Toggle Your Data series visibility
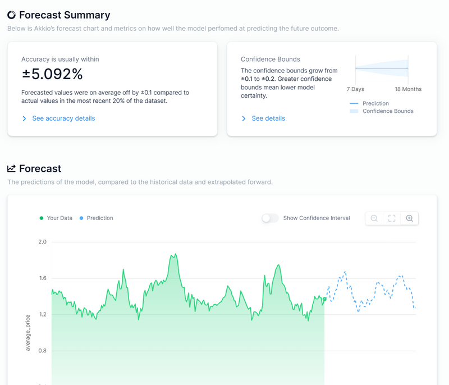The width and height of the screenshot is (449, 385). pos(56,218)
